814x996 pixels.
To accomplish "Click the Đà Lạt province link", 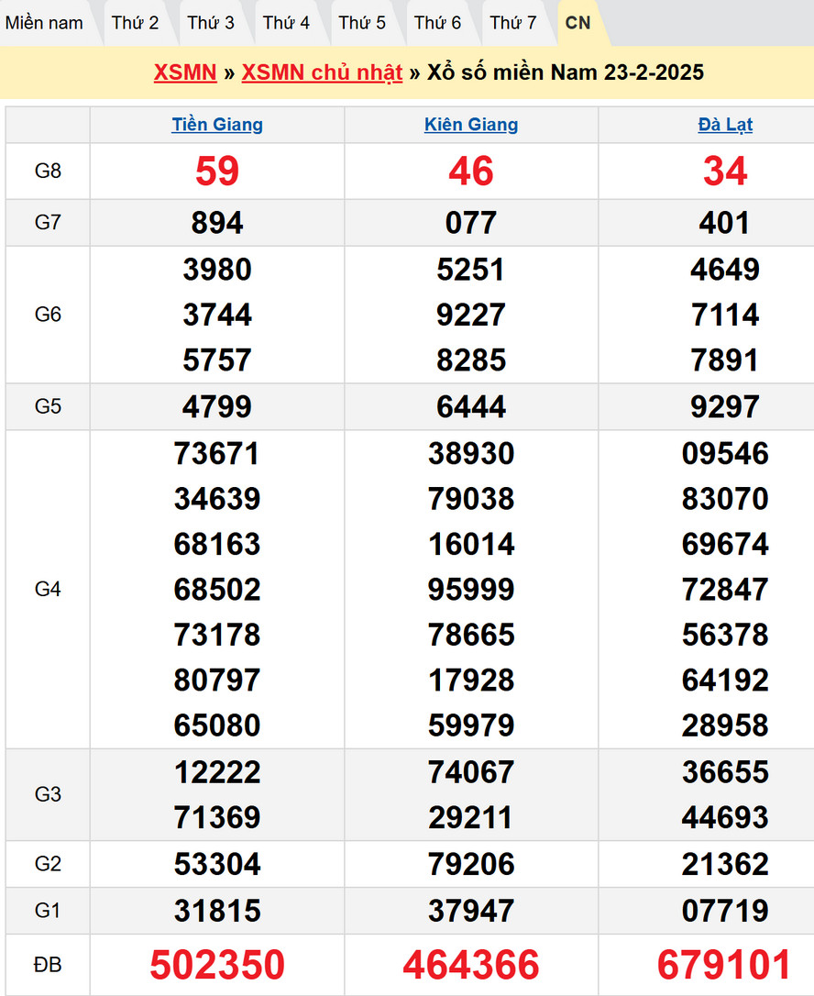I will click(x=725, y=125).
